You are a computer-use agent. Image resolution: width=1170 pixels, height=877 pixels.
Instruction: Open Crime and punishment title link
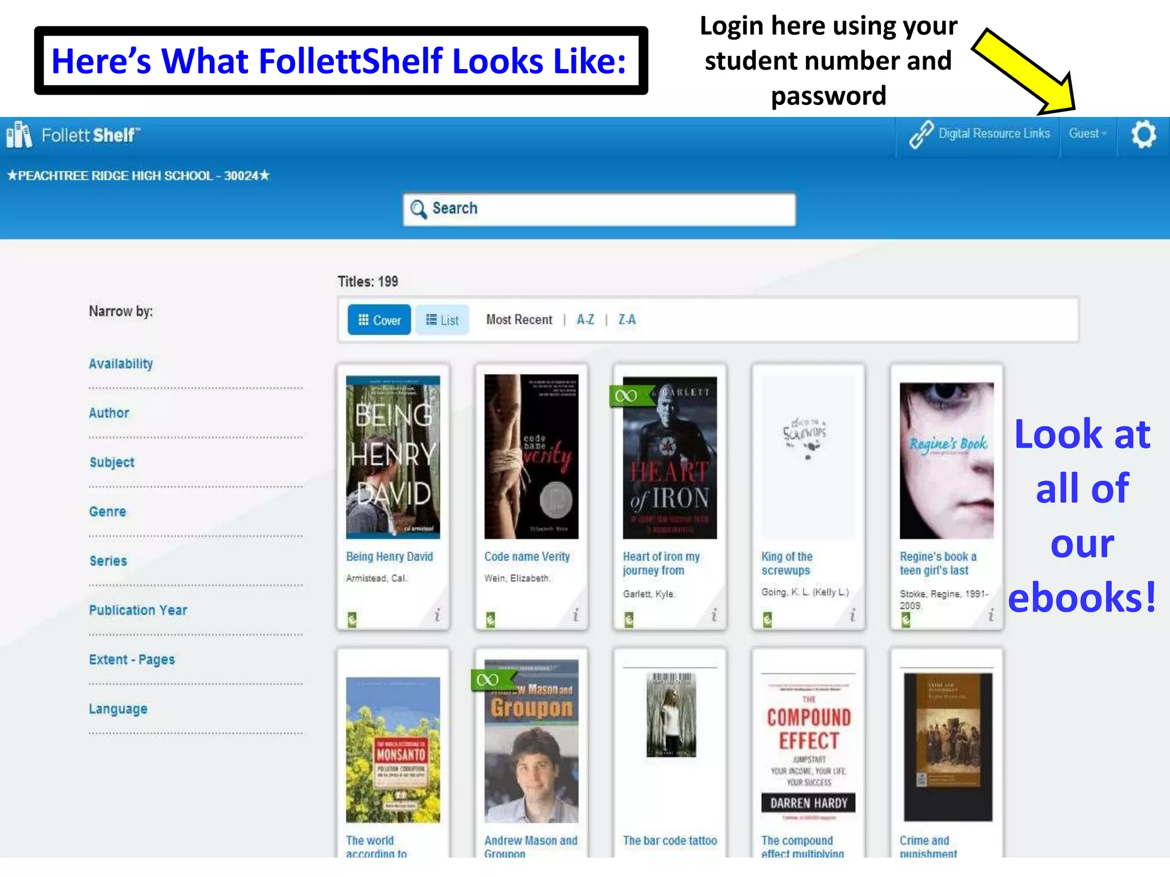click(928, 846)
